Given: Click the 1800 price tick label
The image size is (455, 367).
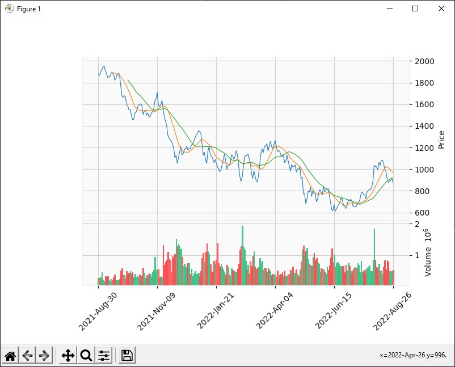Looking at the screenshot, I should [424, 83].
